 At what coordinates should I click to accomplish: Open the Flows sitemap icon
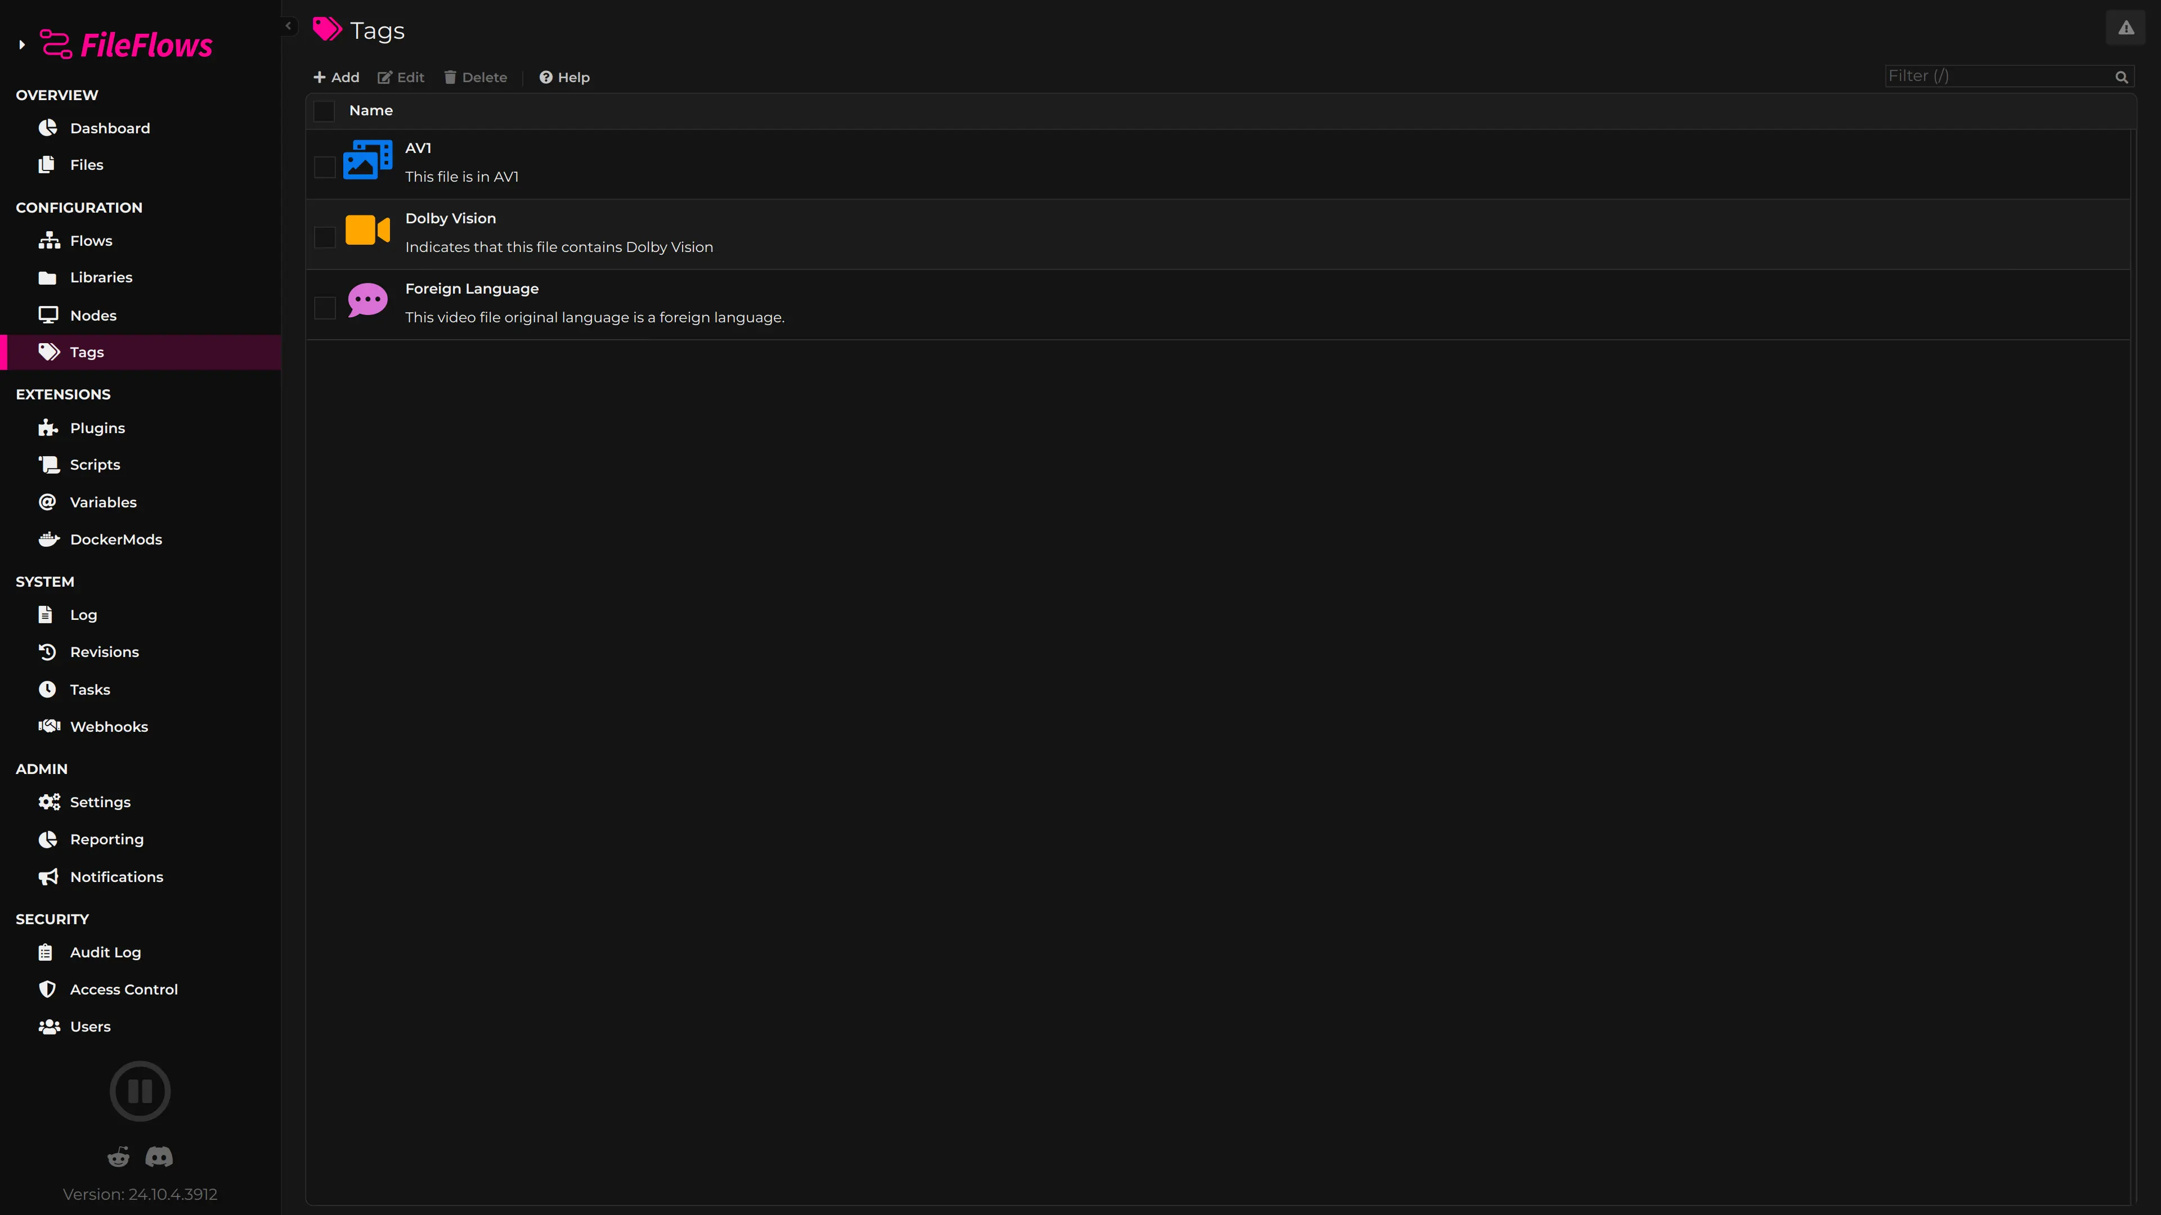click(x=48, y=241)
